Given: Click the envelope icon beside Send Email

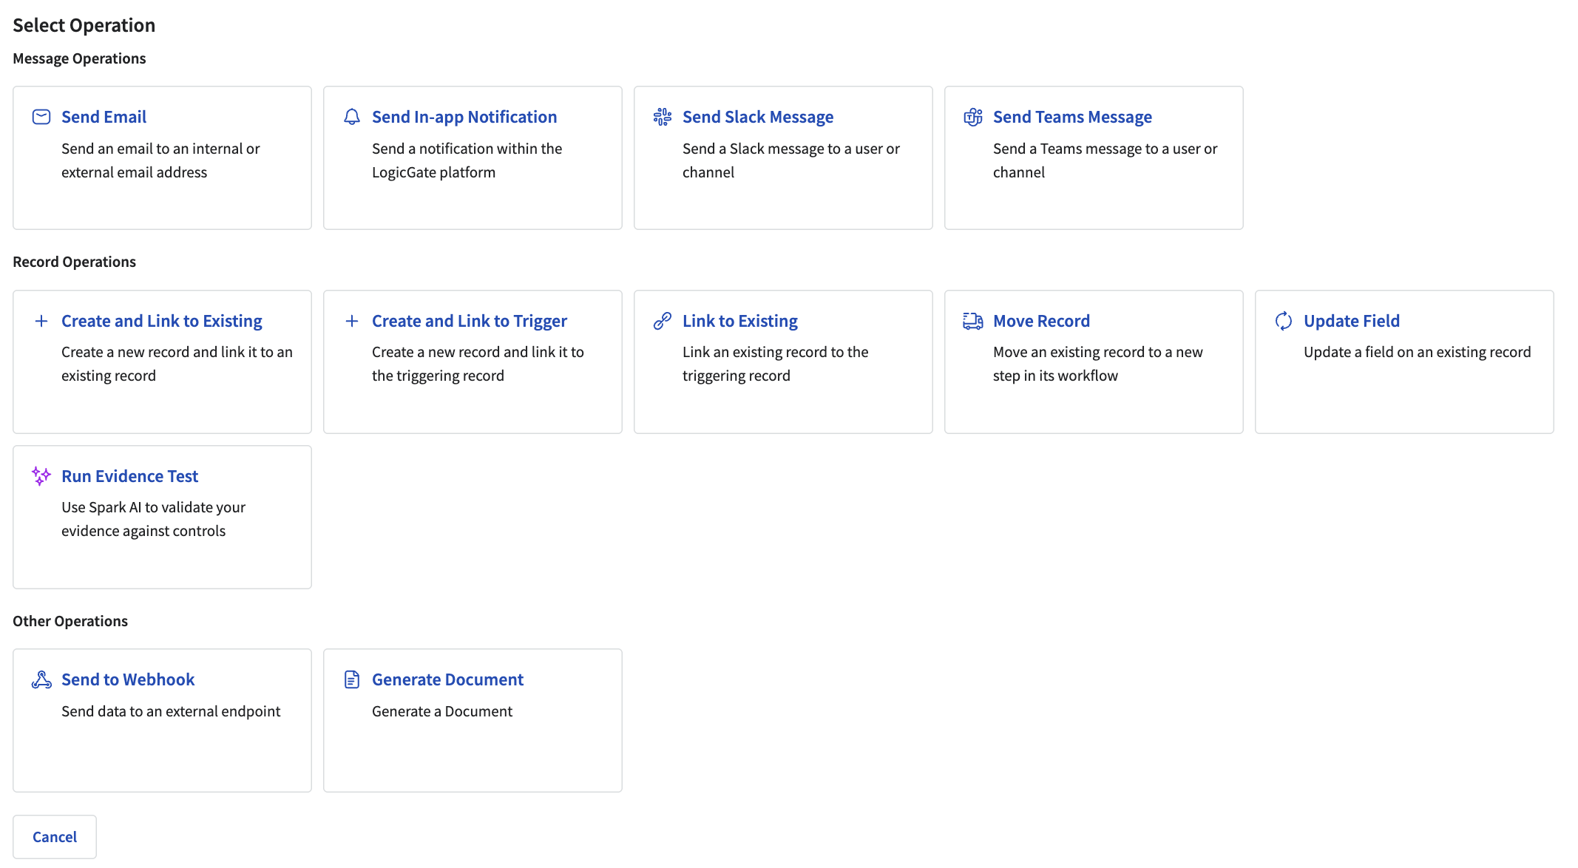Looking at the screenshot, I should 41,117.
